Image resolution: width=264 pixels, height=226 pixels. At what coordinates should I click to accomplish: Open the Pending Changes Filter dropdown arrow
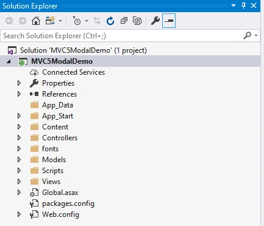tap(87, 21)
